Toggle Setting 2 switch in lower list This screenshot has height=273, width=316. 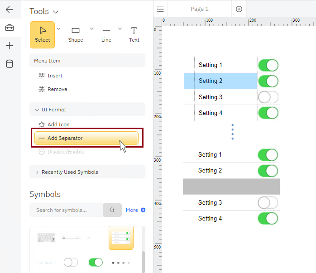tap(268, 171)
